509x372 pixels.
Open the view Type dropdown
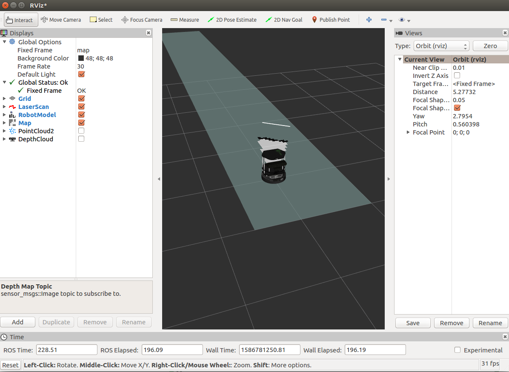pyautogui.click(x=441, y=46)
